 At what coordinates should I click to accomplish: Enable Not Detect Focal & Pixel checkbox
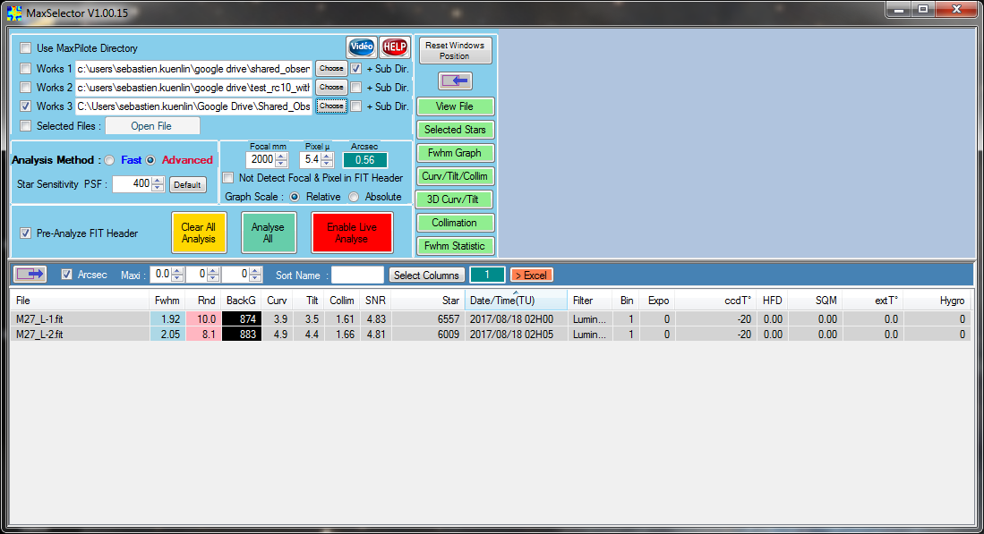click(228, 178)
